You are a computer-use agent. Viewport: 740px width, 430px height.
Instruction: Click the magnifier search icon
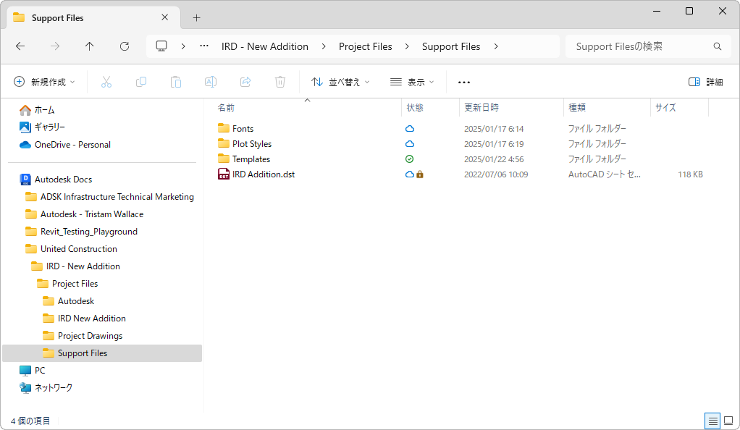pos(718,46)
